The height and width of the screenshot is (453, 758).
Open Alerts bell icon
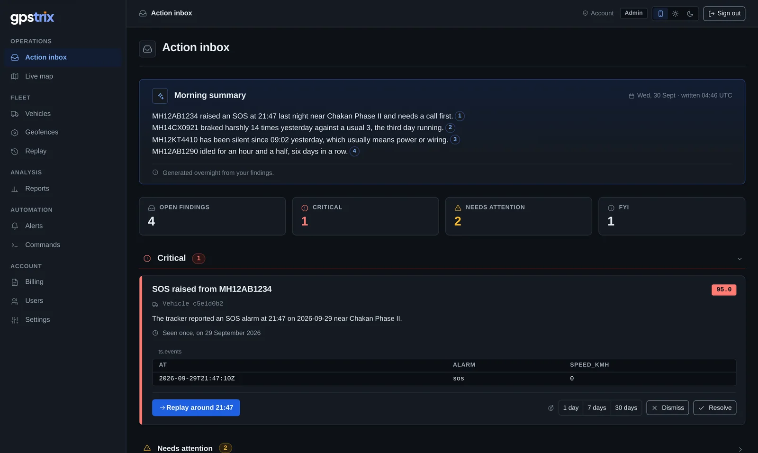point(15,226)
